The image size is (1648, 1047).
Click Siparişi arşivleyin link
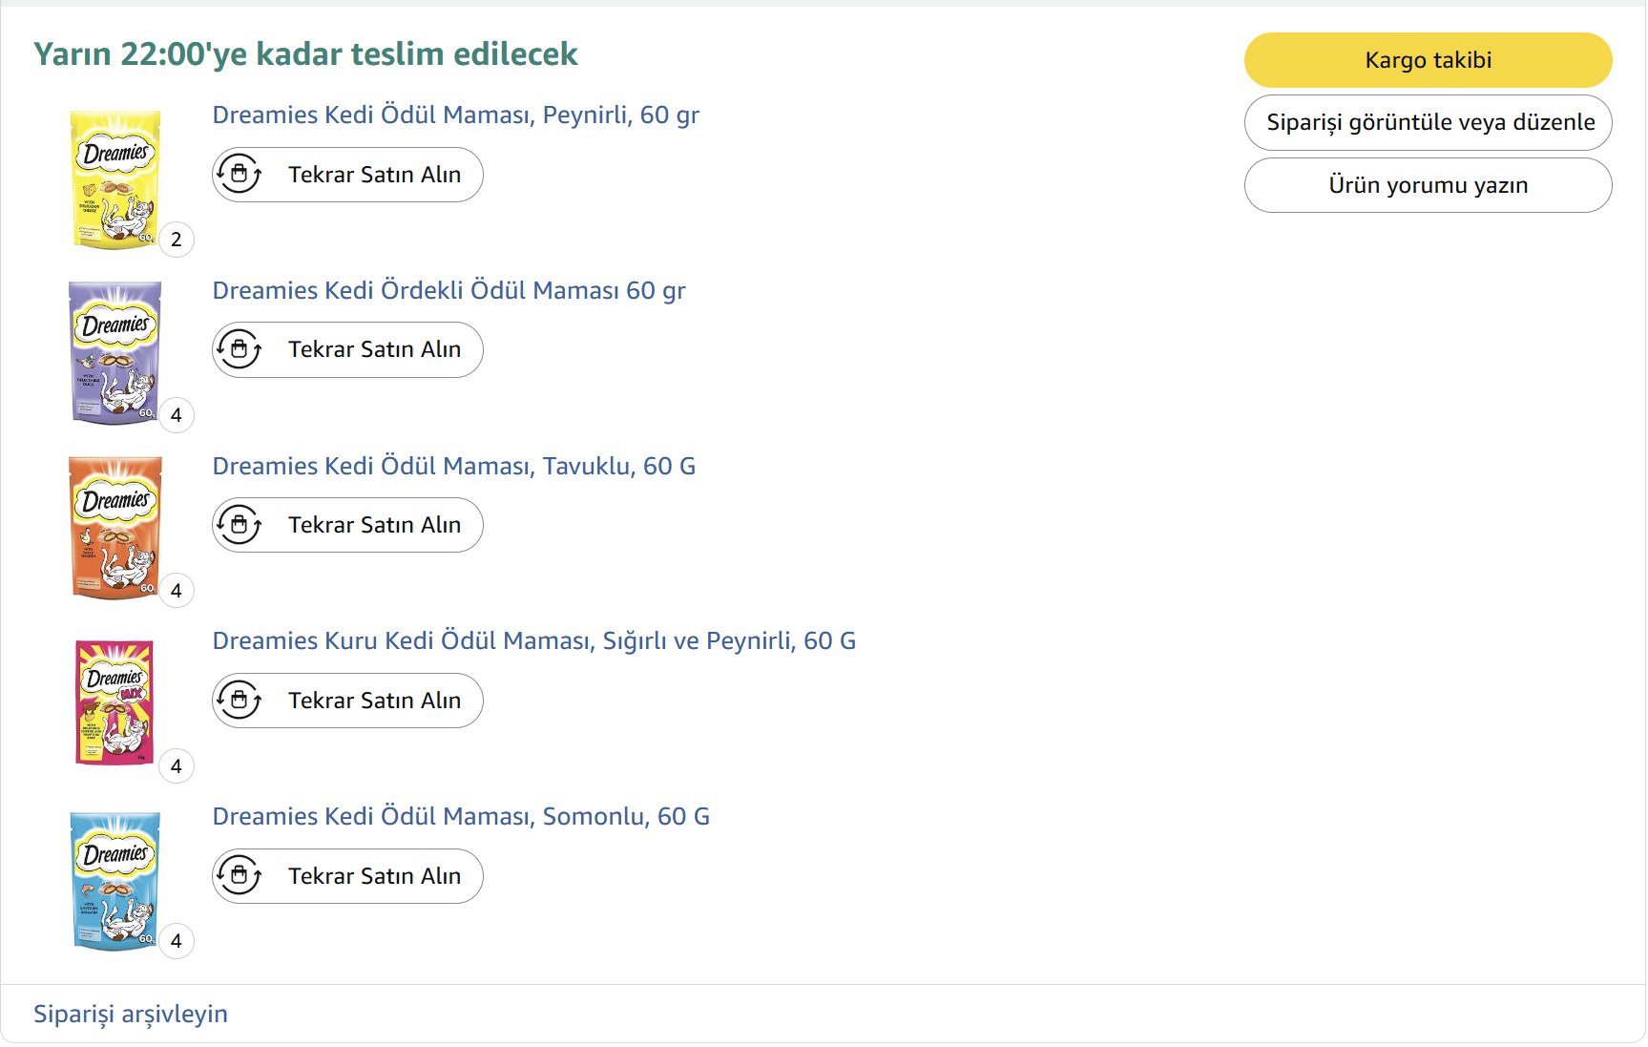(131, 1014)
